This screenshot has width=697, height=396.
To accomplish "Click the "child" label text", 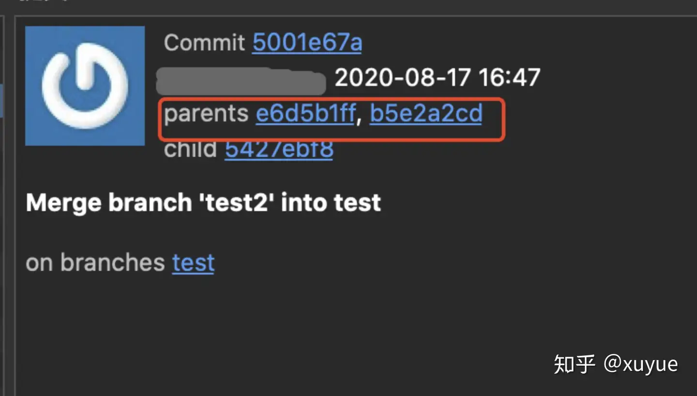I will pyautogui.click(x=190, y=150).
